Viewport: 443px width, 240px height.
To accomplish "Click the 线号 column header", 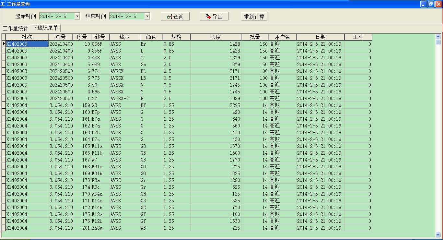I will 100,37.
